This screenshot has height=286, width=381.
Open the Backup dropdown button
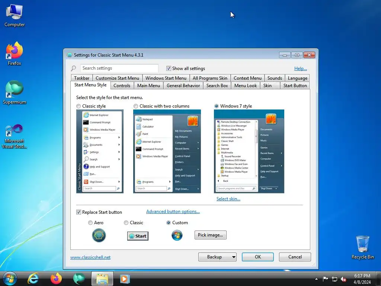[x=217, y=257]
